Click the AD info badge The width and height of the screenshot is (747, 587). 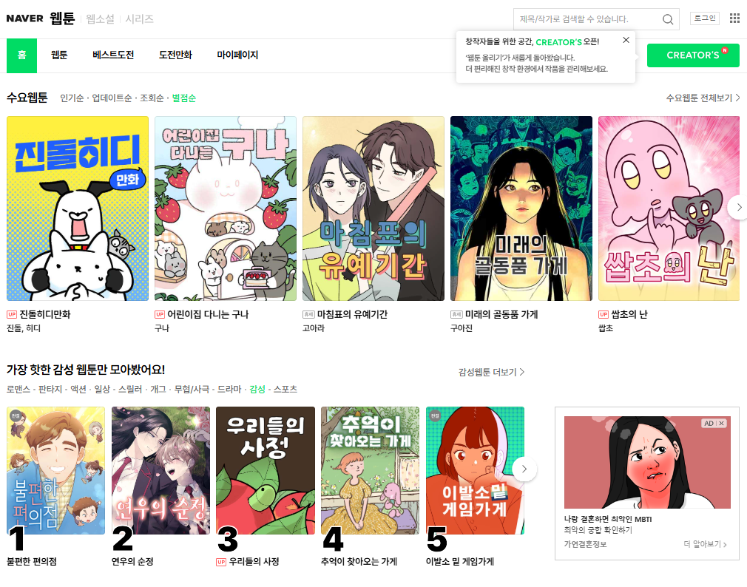[709, 423]
